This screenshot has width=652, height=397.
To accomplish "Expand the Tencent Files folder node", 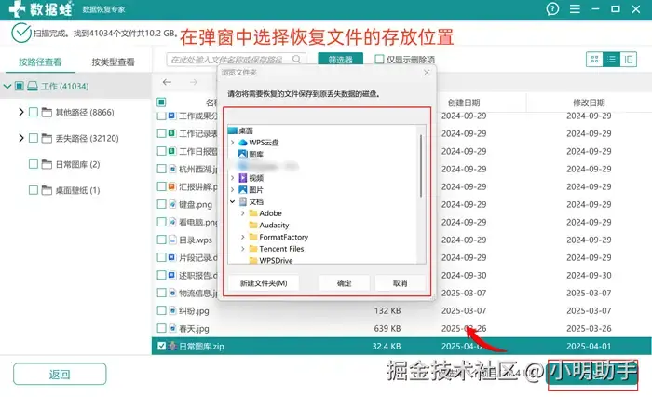I will tap(243, 249).
